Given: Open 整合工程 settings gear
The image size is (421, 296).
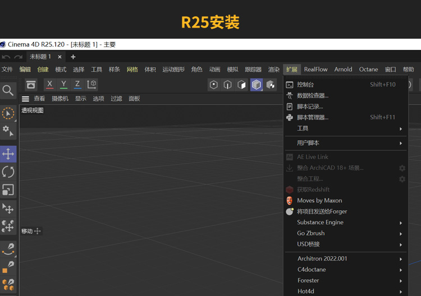Looking at the screenshot, I should pyautogui.click(x=402, y=179).
